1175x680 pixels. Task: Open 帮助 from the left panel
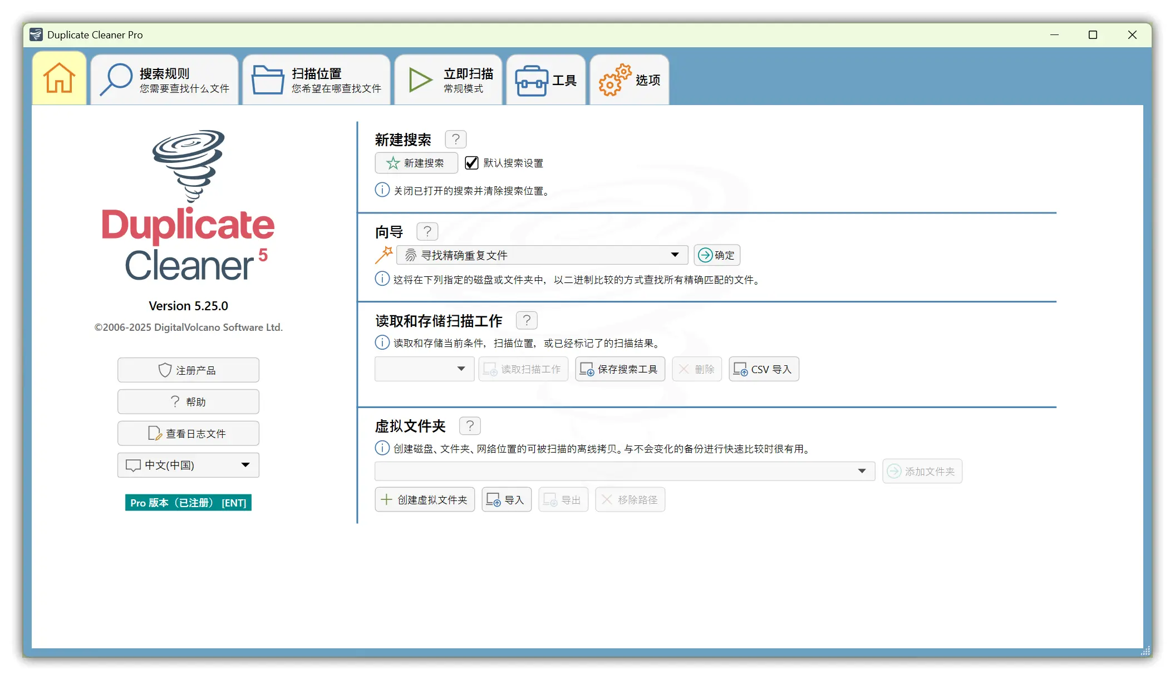pyautogui.click(x=188, y=401)
